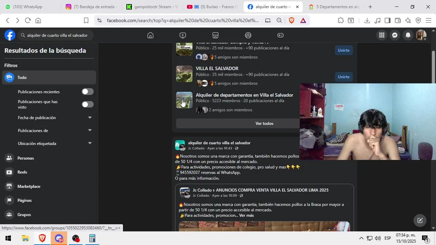Open Facebook menu grid icon
The height and width of the screenshot is (245, 436).
(382, 35)
